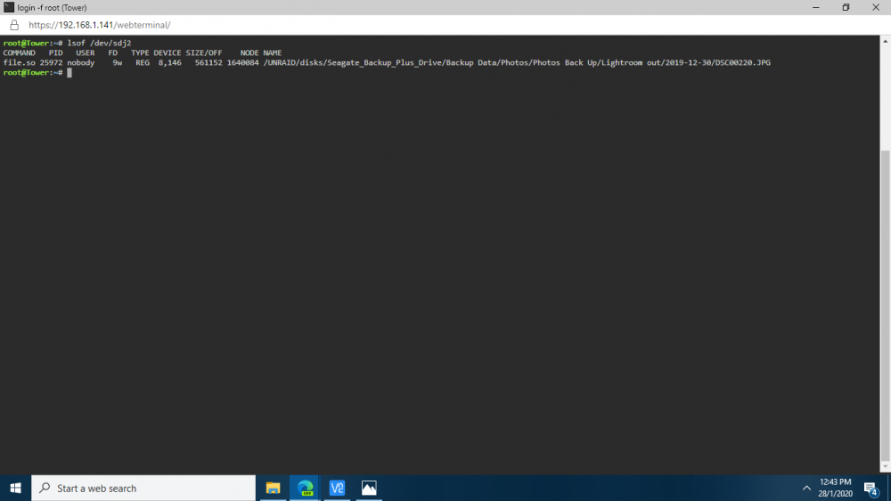The height and width of the screenshot is (501, 891).
Task: Open the Windows Start menu
Action: (15, 488)
